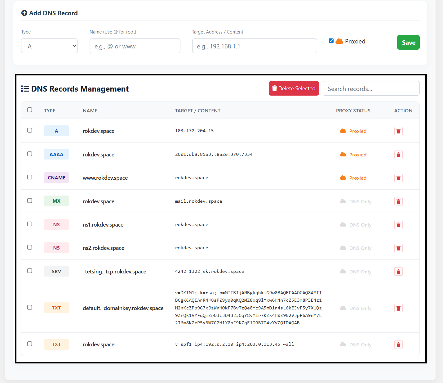The height and width of the screenshot is (383, 443).
Task: Click the DNS Only cloud on the DKIM TXT row
Action: pos(343,308)
